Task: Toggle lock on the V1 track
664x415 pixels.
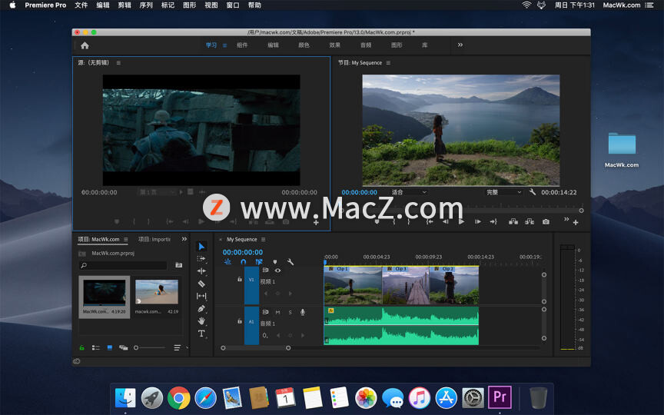Action: (239, 279)
